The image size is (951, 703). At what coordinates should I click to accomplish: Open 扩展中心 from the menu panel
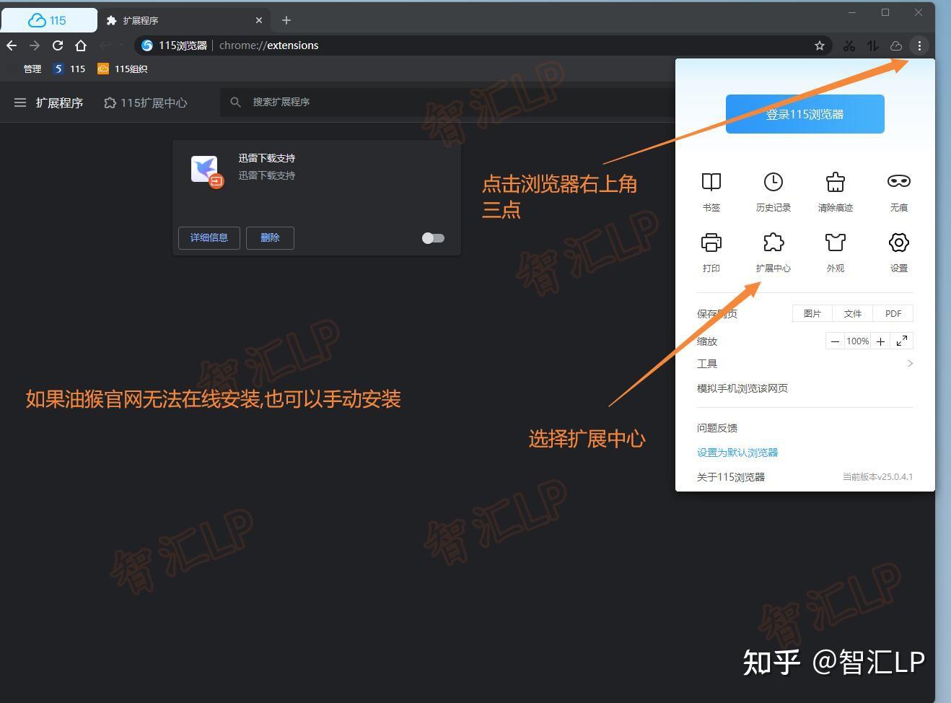[773, 250]
